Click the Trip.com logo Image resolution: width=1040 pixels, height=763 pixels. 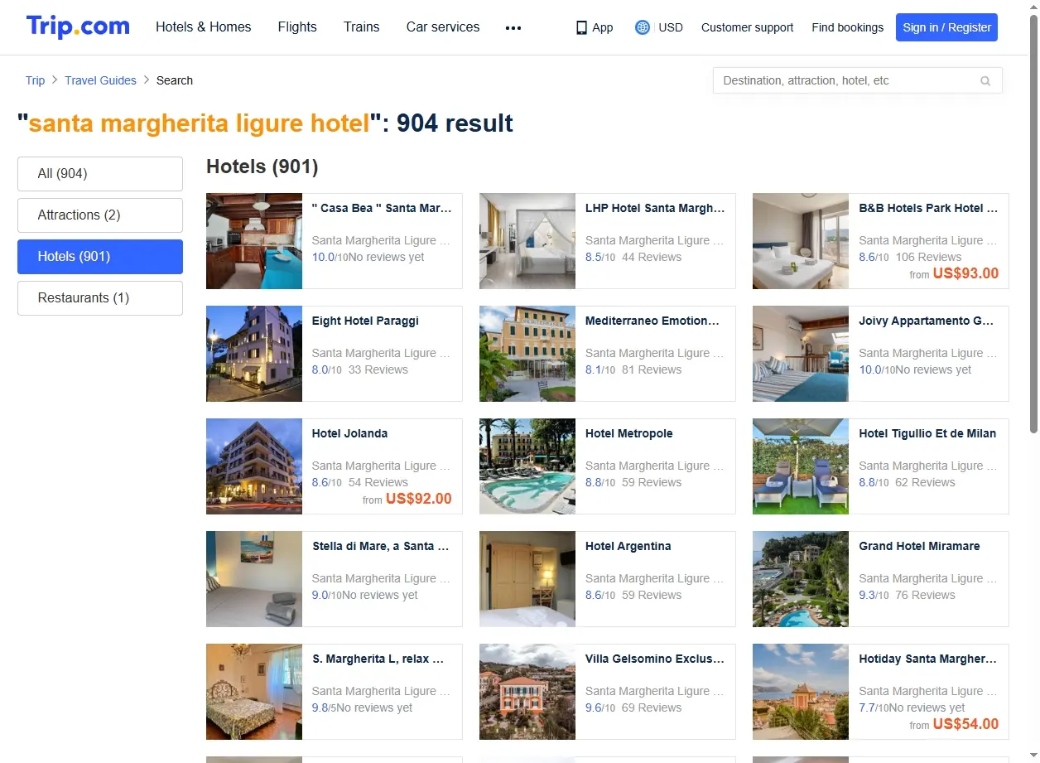(x=78, y=27)
